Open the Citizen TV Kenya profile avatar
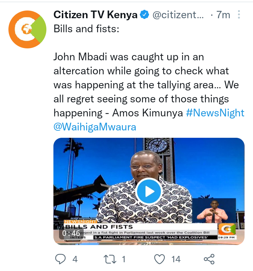Image resolution: width=253 pixels, height=271 pixels. click(x=27, y=29)
